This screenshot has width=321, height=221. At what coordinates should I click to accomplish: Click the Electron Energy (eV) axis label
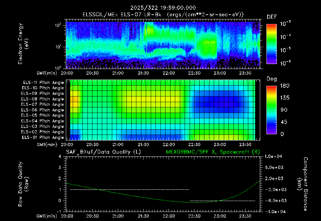pos(23,44)
